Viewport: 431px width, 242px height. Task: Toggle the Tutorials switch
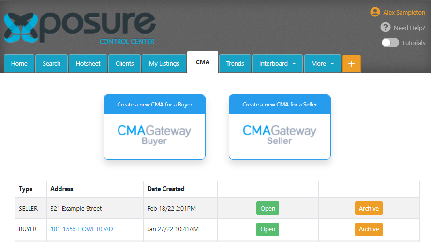click(x=390, y=43)
